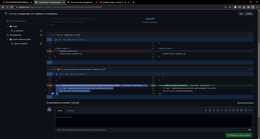Open e_client.lua in file tree

(18, 30)
